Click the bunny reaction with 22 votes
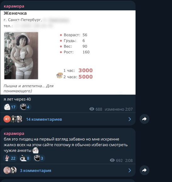 [10, 158]
